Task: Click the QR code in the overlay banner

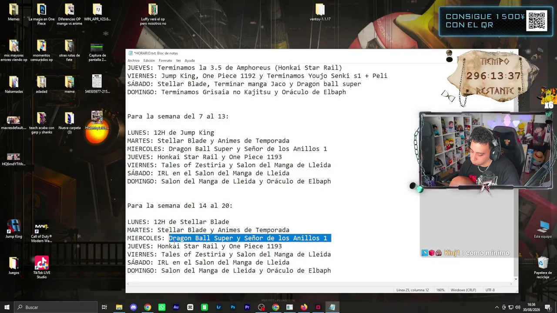Action: [x=537, y=20]
